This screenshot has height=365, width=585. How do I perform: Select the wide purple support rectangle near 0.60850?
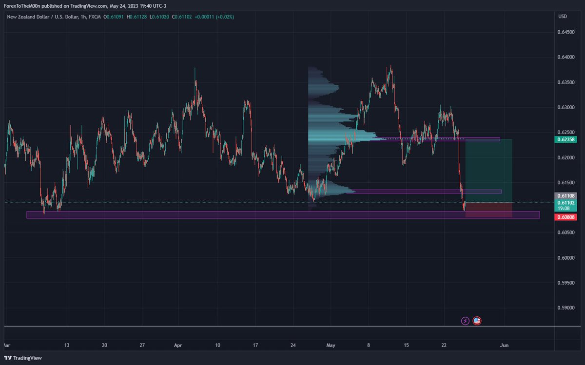tap(283, 215)
